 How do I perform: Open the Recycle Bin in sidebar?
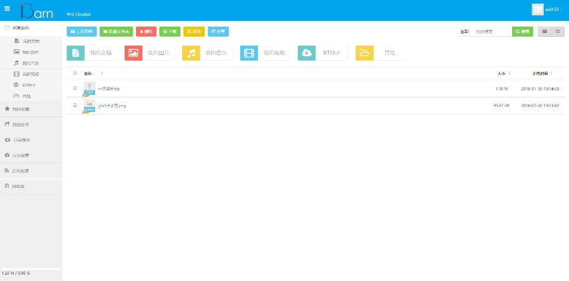click(x=16, y=186)
